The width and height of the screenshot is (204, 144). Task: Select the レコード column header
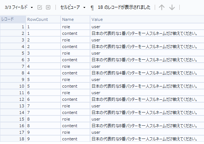pos(13,19)
